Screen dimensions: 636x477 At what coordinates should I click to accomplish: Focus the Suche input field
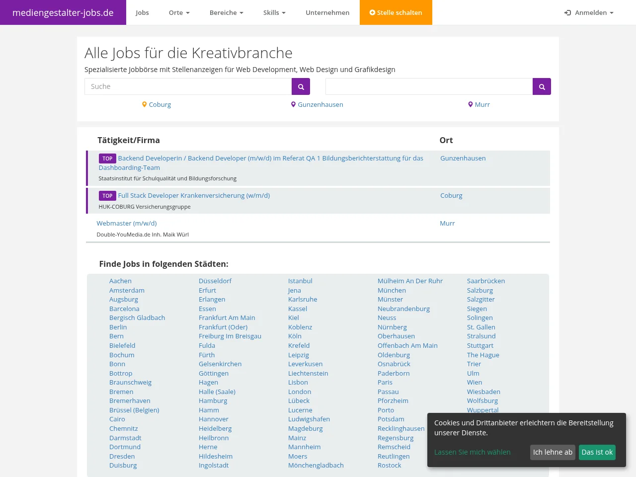pos(188,86)
